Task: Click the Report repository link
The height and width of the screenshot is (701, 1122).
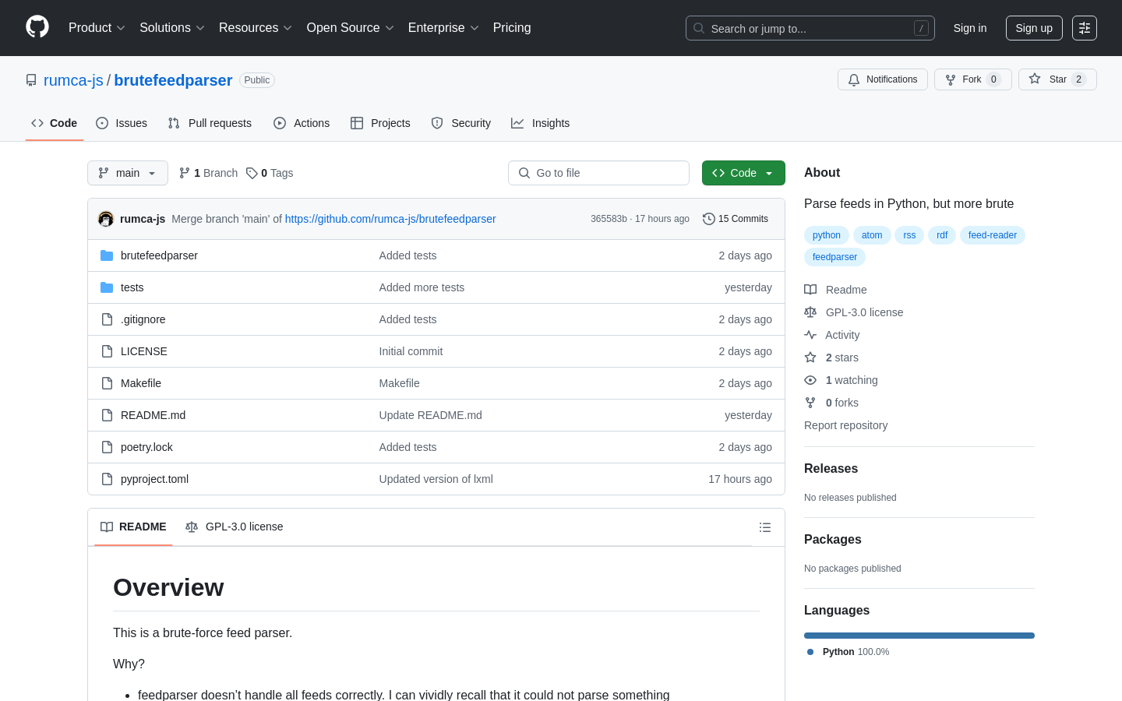Action: click(x=845, y=425)
